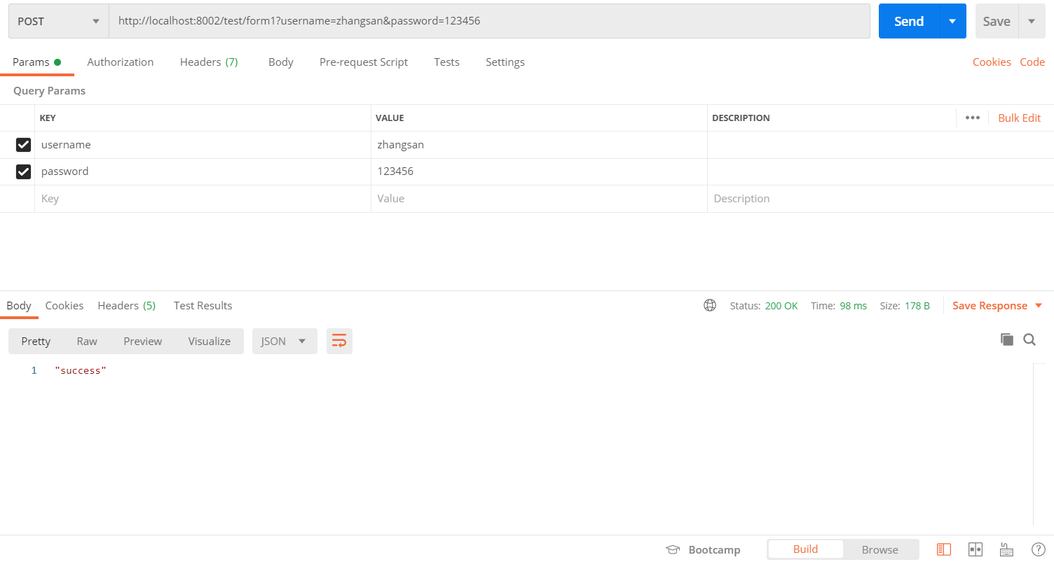1054x562 pixels.
Task: Click the 'password' key cell
Action: 203,171
